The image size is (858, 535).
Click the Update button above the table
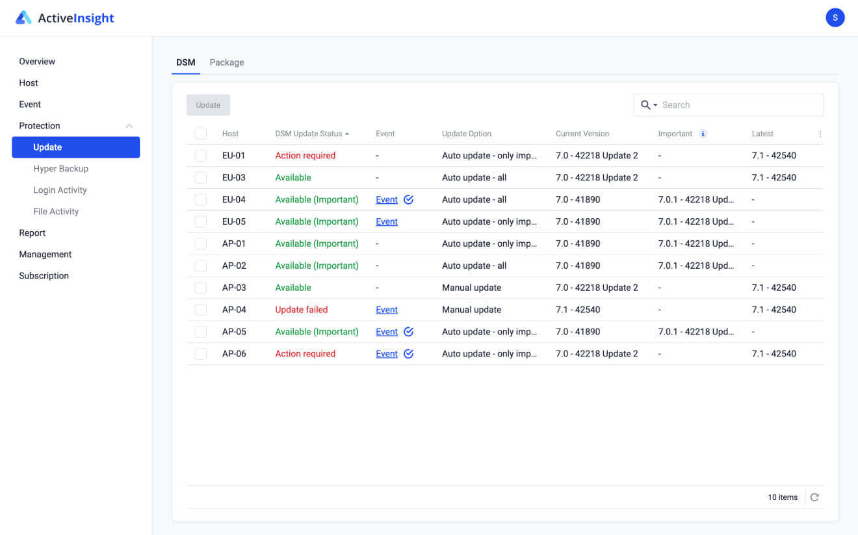coord(208,105)
